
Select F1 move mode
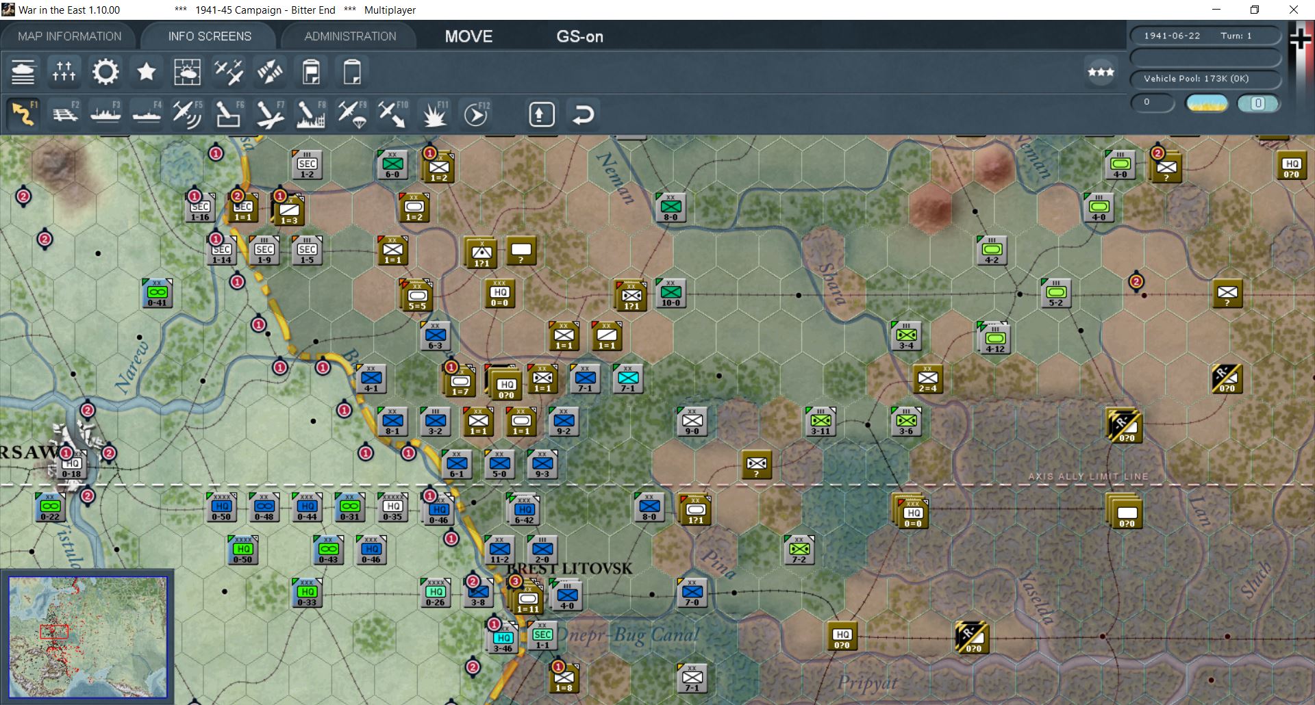(x=23, y=114)
